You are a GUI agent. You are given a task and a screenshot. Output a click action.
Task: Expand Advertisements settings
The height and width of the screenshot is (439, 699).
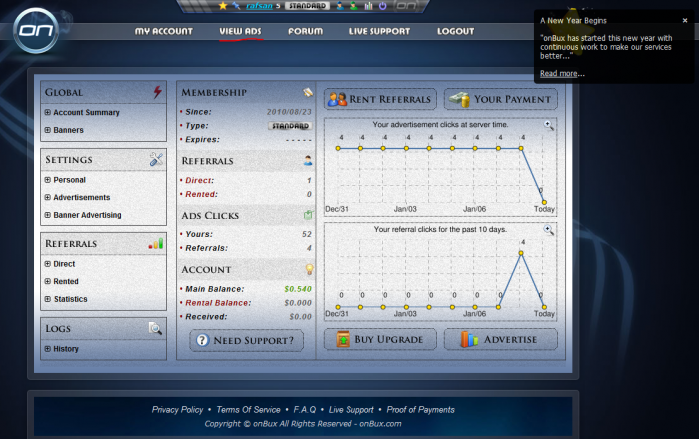77,197
